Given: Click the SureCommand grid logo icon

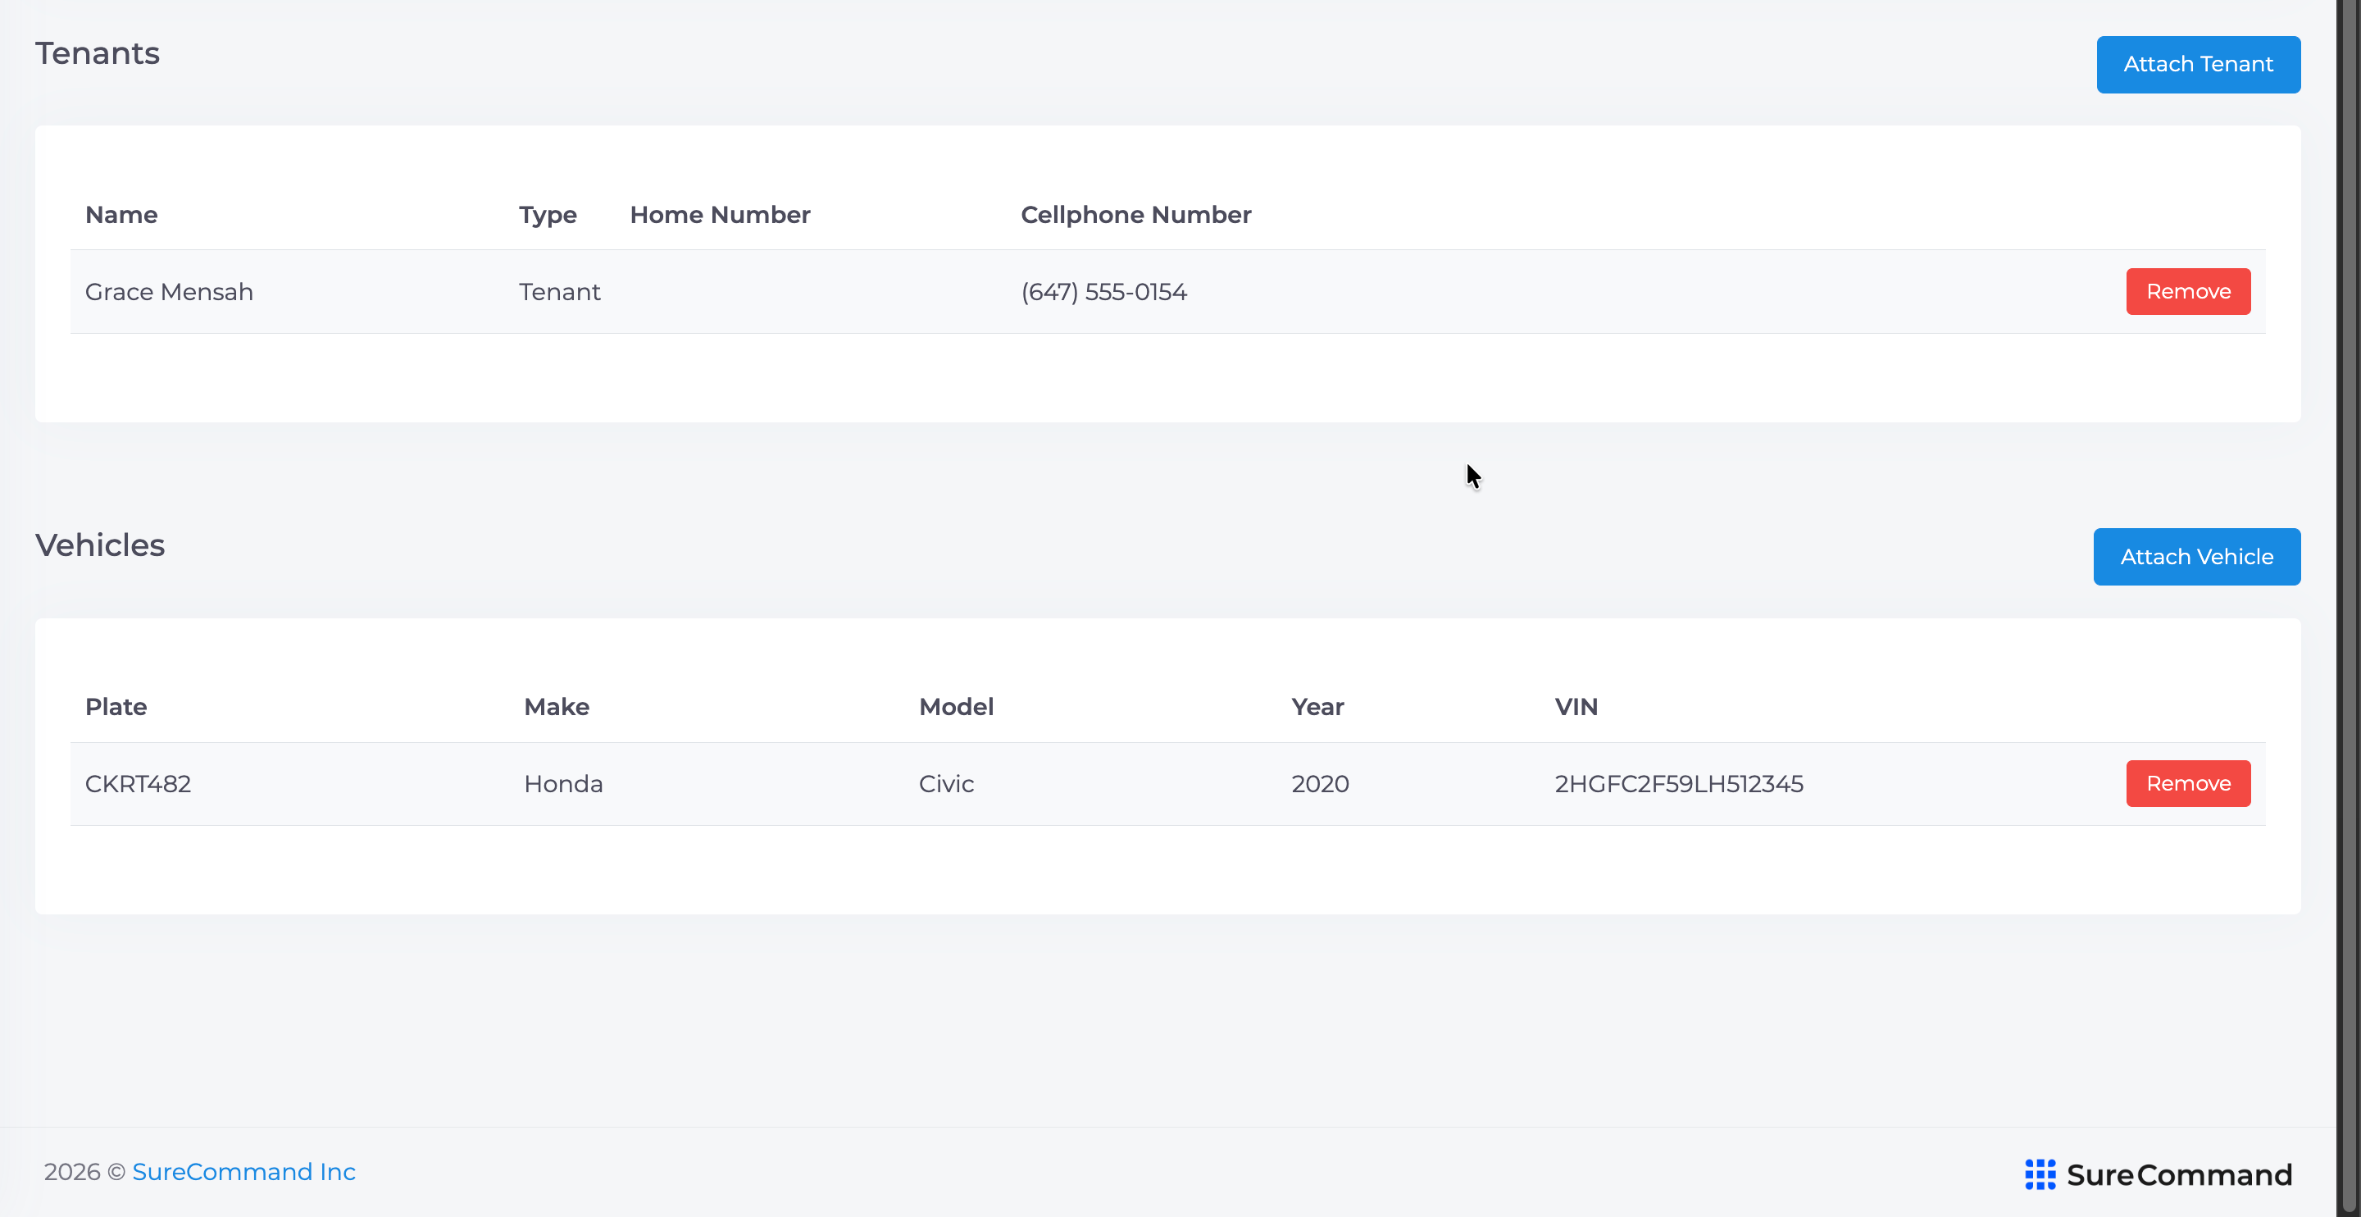Looking at the screenshot, I should [2040, 1175].
